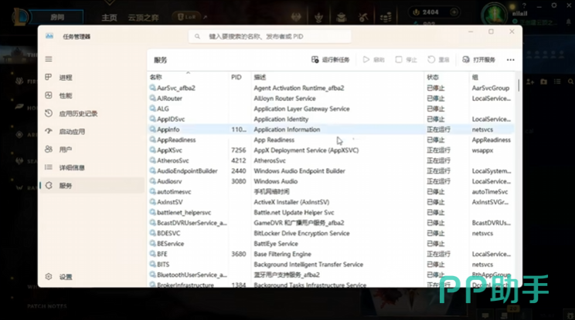The image size is (575, 320).
Task: Open the 性能 (Performance) page icon
Action: pyautogui.click(x=49, y=96)
